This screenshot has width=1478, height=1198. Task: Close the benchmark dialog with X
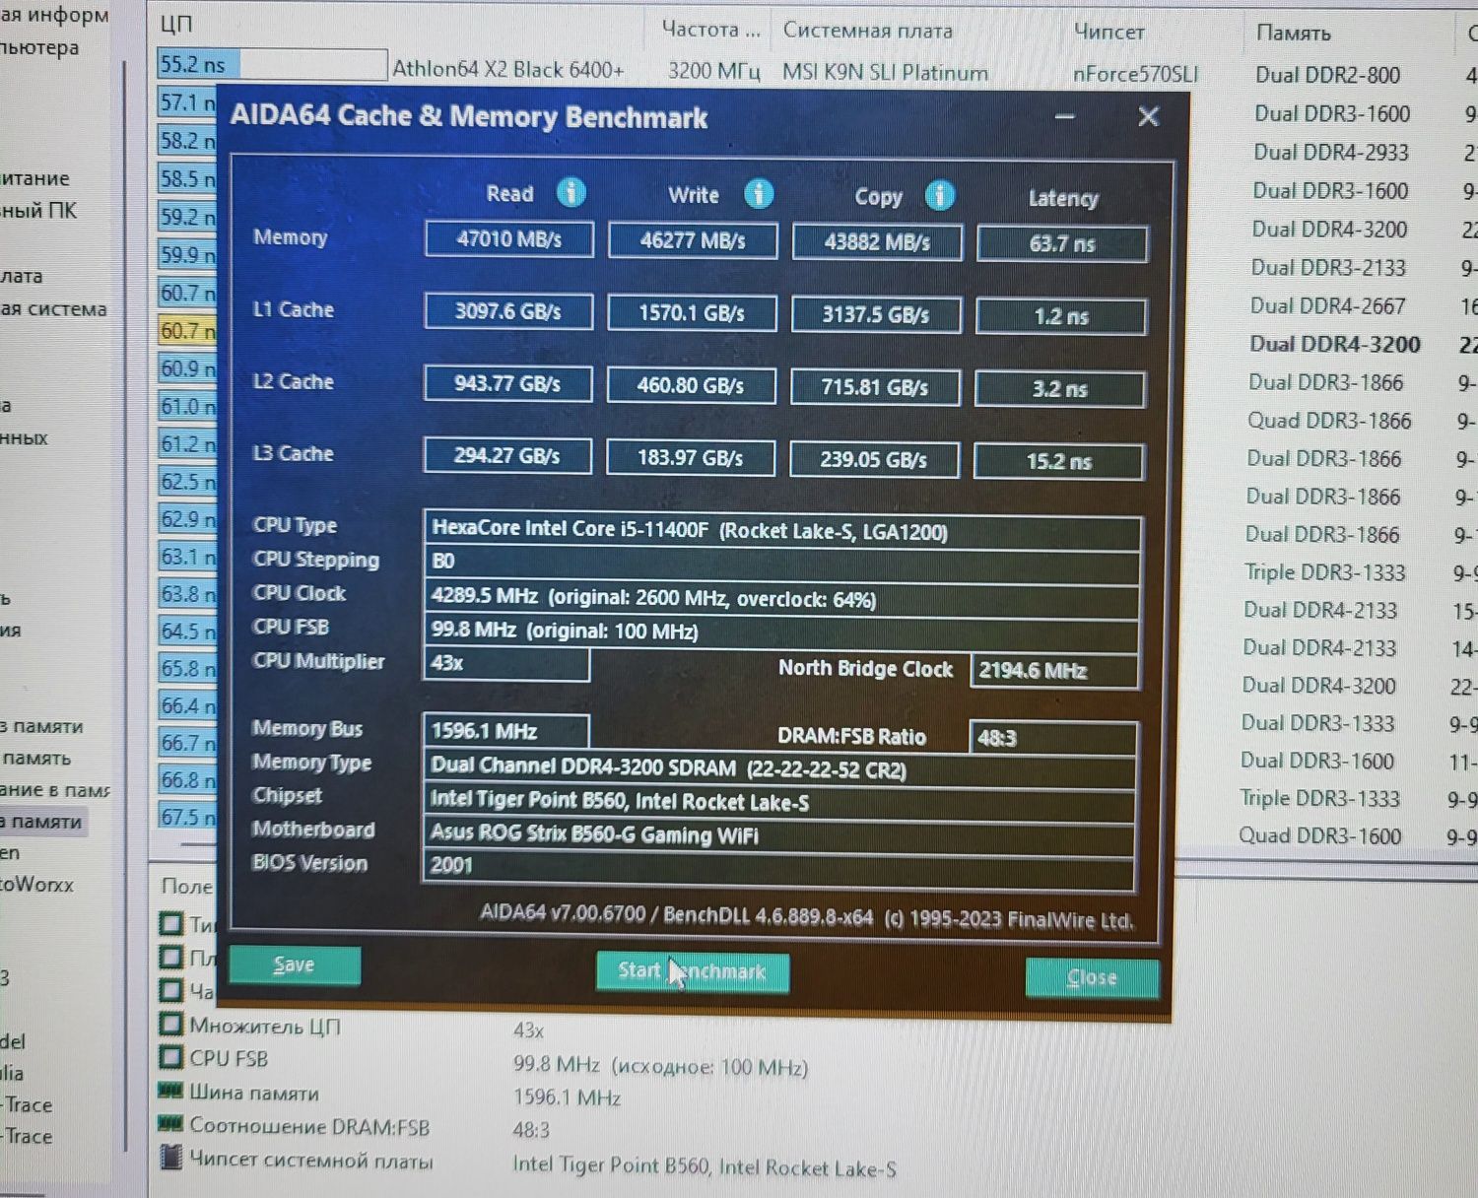pos(1148,116)
